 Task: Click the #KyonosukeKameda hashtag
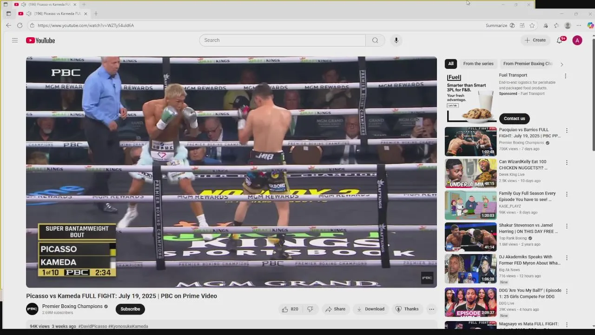pos(128,326)
